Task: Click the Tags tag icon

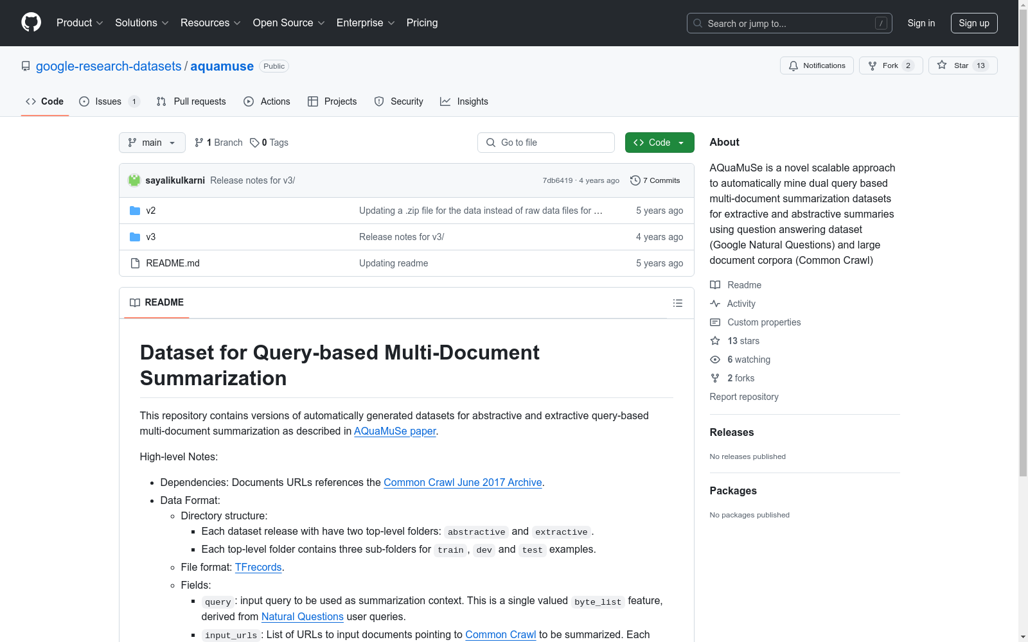Action: [254, 143]
